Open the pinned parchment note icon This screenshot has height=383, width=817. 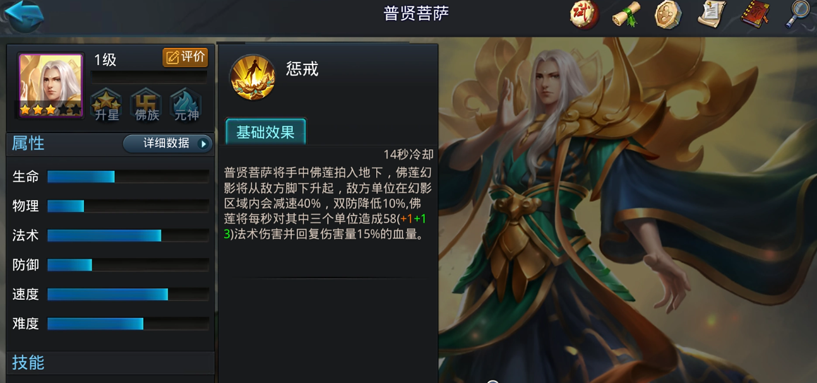[x=711, y=15]
